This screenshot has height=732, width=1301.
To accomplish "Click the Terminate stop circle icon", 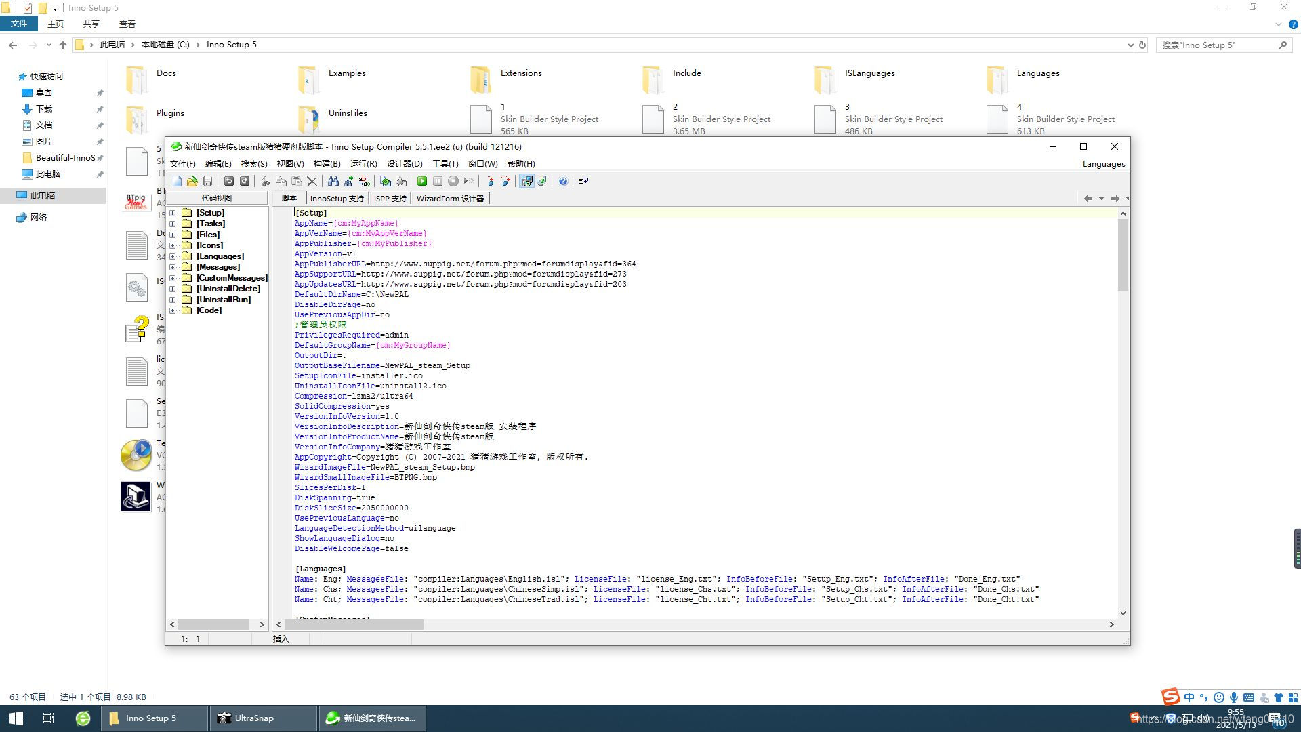I will (453, 181).
